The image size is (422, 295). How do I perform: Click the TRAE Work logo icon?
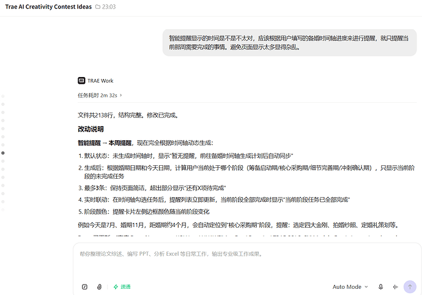click(81, 81)
